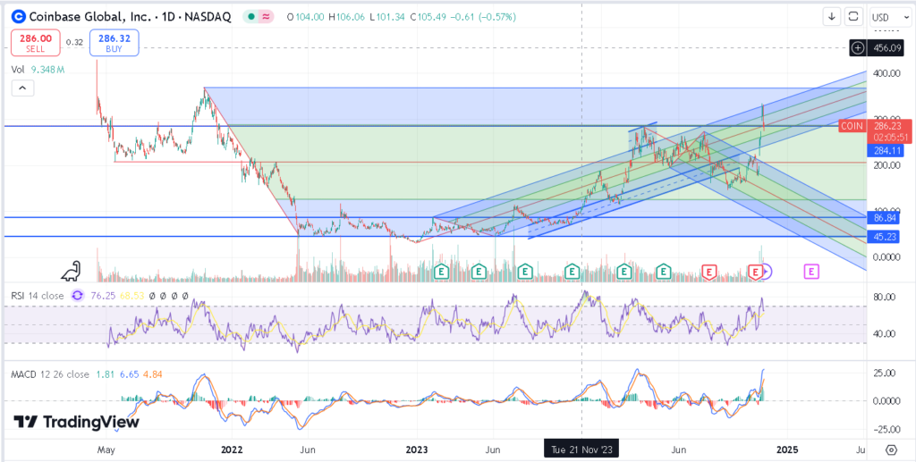Click the square arrows toolbar button
Image resolution: width=916 pixels, height=462 pixels.
(x=853, y=16)
